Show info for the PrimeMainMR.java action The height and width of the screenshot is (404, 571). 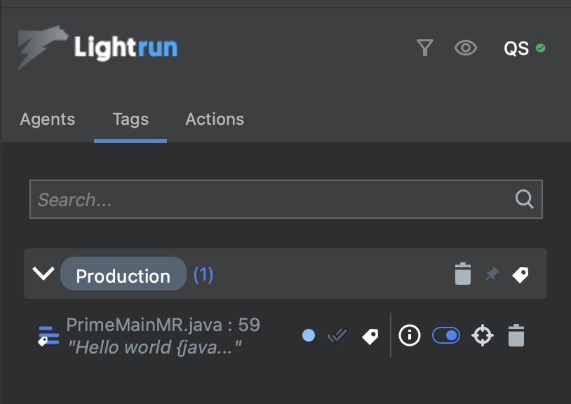coord(410,336)
